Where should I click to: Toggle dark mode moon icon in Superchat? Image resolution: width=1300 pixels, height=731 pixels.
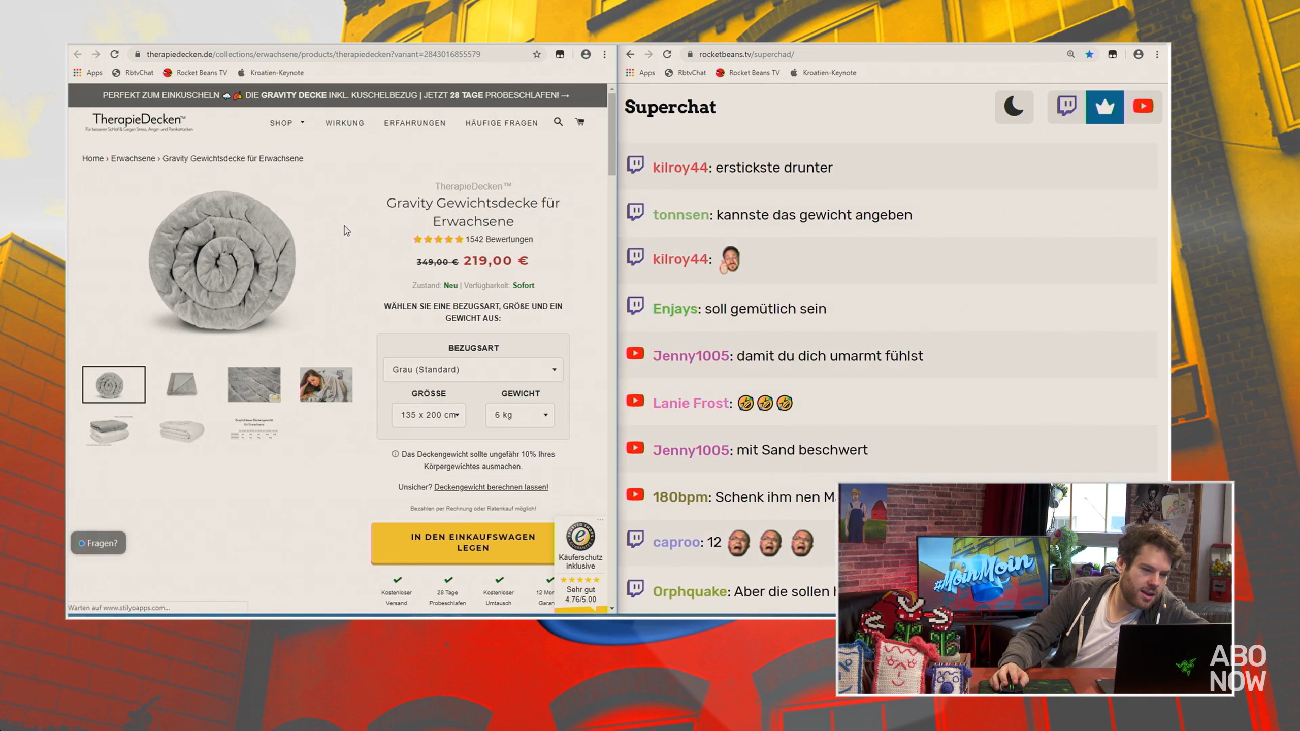tap(1014, 107)
